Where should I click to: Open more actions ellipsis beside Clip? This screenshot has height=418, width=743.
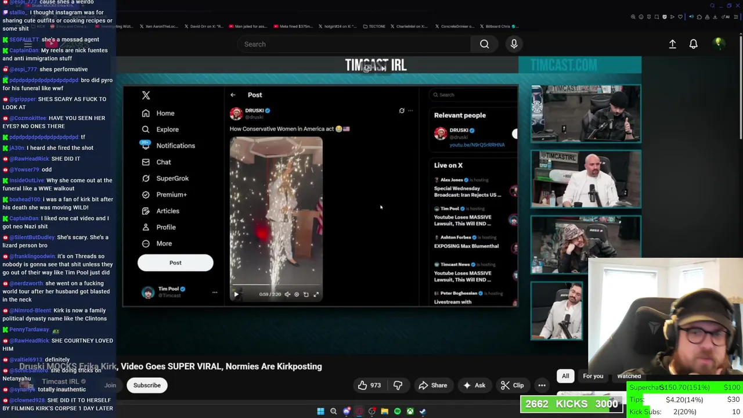tap(542, 385)
